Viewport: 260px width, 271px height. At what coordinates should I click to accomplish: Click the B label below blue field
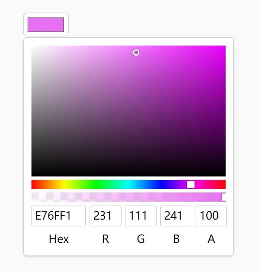coord(176,239)
